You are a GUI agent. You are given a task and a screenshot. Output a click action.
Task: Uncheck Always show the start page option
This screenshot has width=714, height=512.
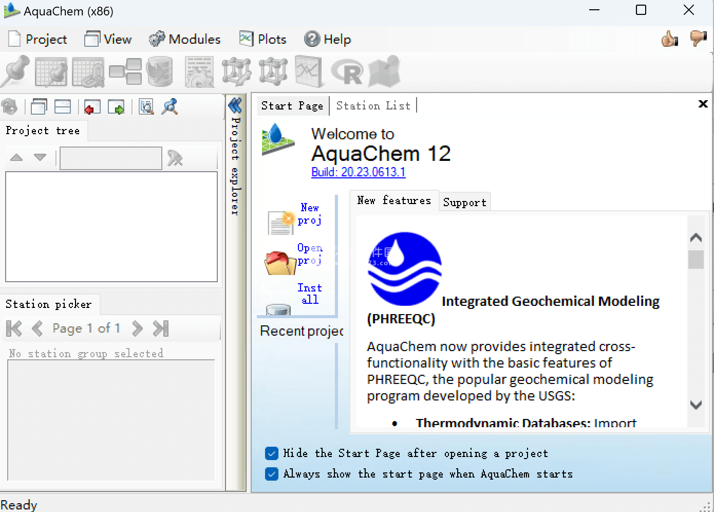pos(272,474)
